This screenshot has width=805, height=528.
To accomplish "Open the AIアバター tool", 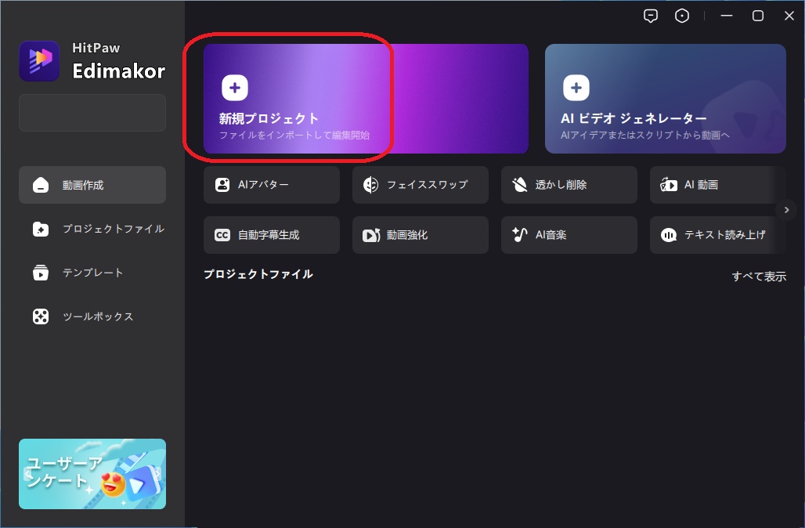I will 271,184.
